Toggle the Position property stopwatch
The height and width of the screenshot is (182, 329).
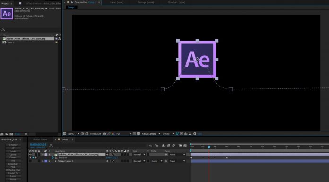point(52,157)
